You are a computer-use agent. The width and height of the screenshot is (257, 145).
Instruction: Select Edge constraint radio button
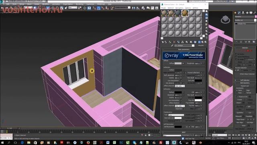[x=245, y=90]
